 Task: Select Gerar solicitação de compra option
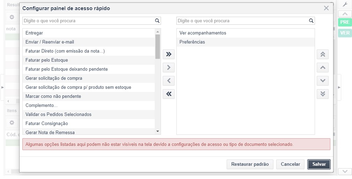(89, 78)
